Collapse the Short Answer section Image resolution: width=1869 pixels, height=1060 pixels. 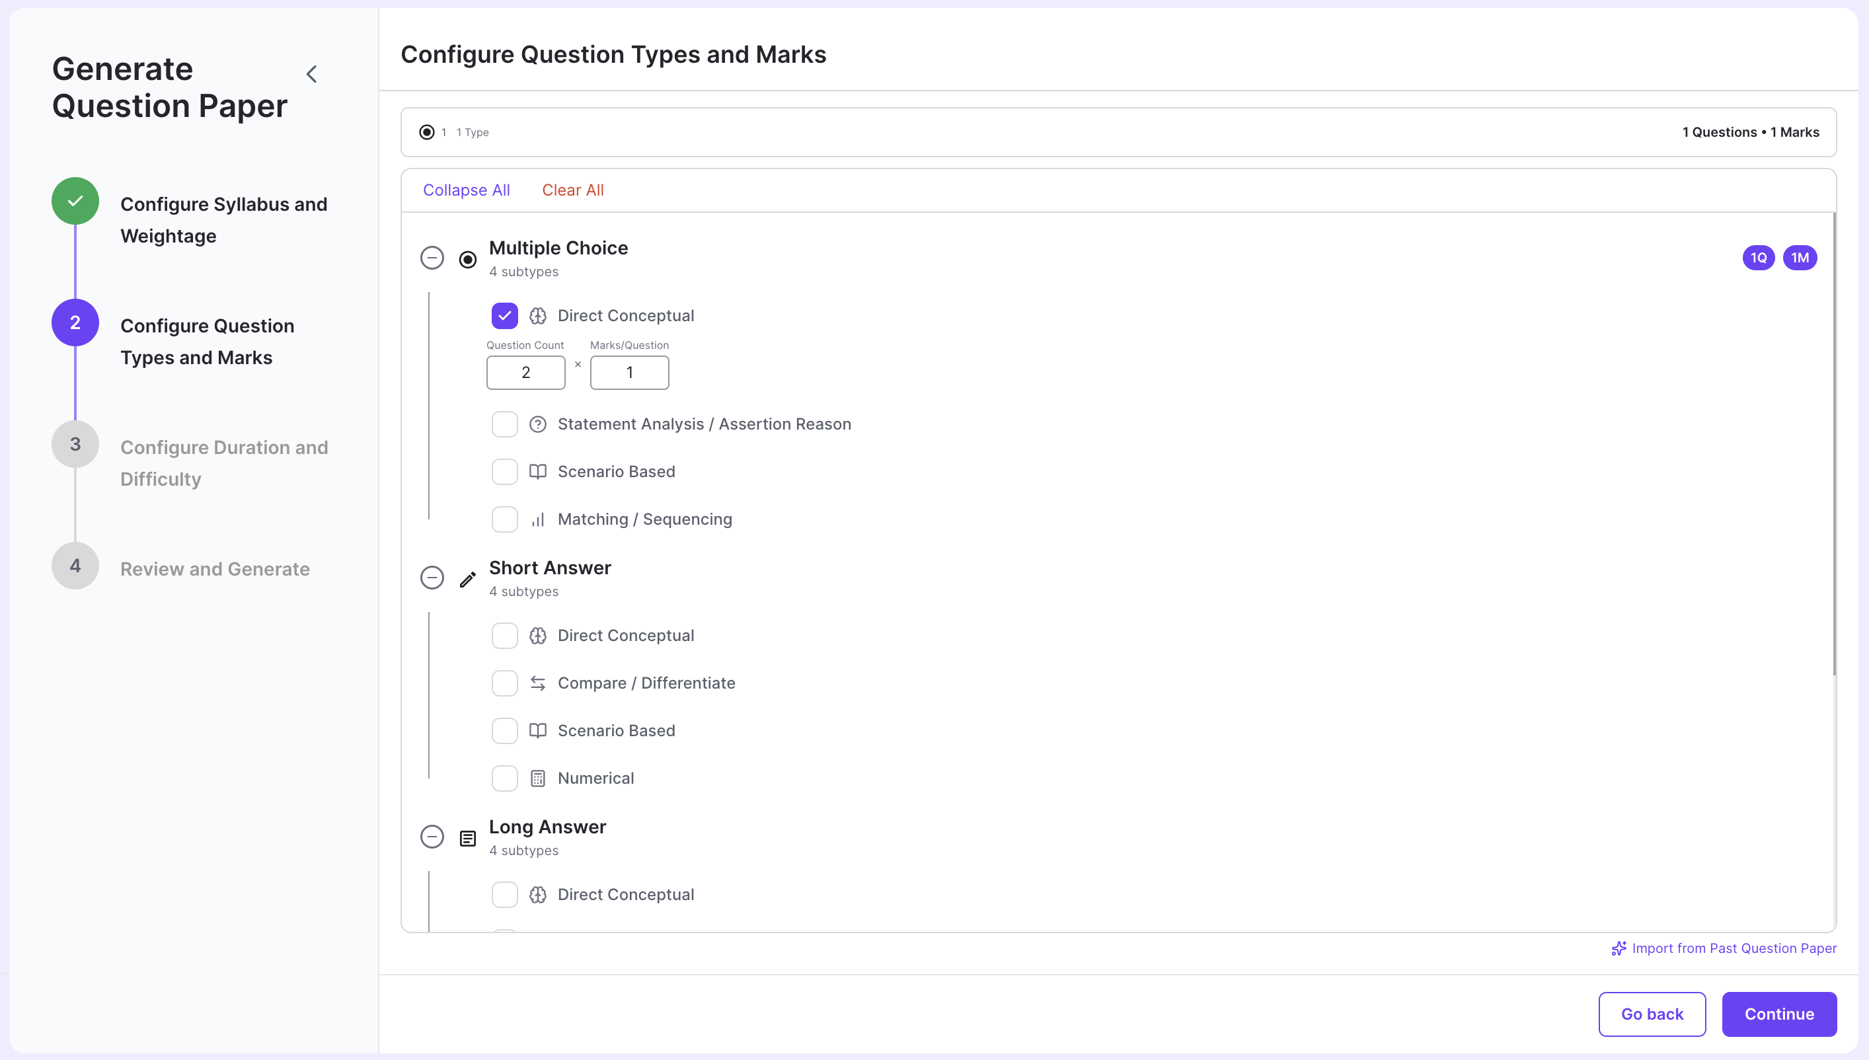(x=432, y=578)
